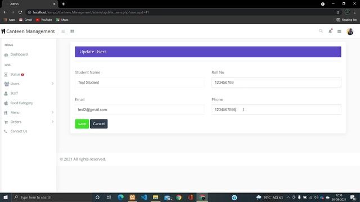Click the browser address bar URL
Viewport: 360px width, 202px height.
coord(91,12)
